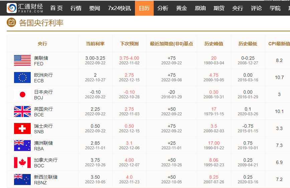Click the United States flag icon
290x188 pixels.
pos(22,61)
